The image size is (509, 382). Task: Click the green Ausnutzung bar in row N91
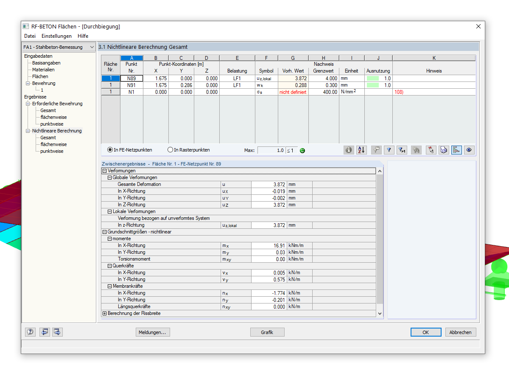click(373, 85)
